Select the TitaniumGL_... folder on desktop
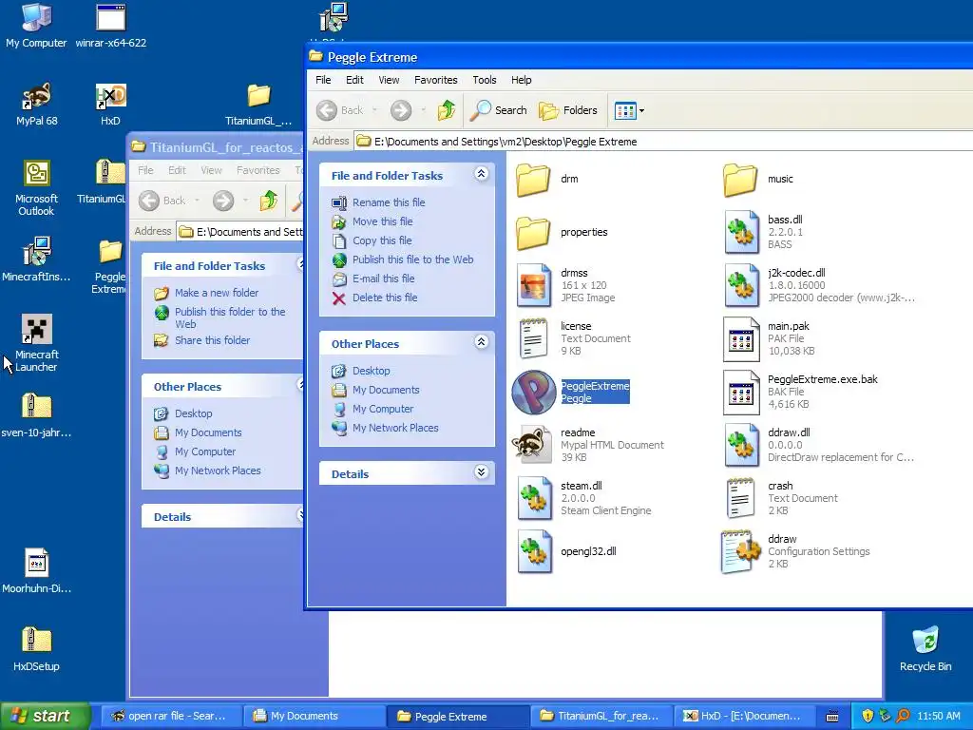The image size is (973, 730). pyautogui.click(x=258, y=105)
